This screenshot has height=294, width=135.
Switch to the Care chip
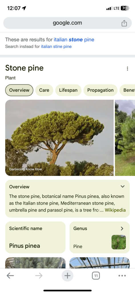tap(44, 90)
